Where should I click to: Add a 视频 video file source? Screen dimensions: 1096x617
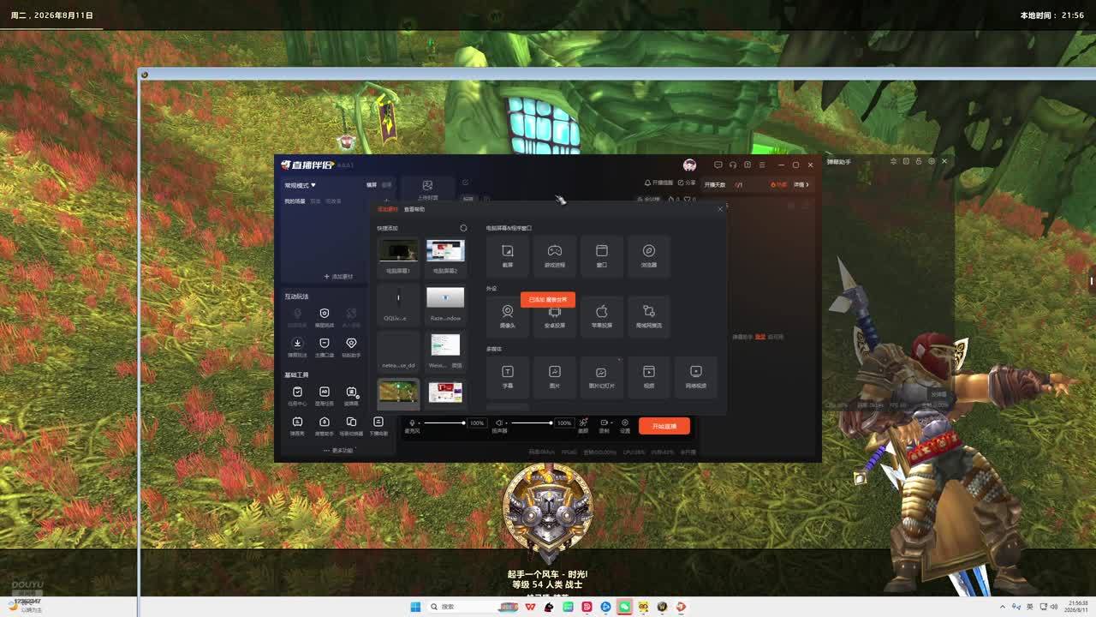649,376
